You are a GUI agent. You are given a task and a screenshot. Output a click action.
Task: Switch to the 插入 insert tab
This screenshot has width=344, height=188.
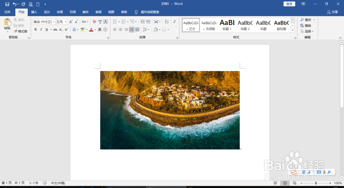tap(34, 12)
